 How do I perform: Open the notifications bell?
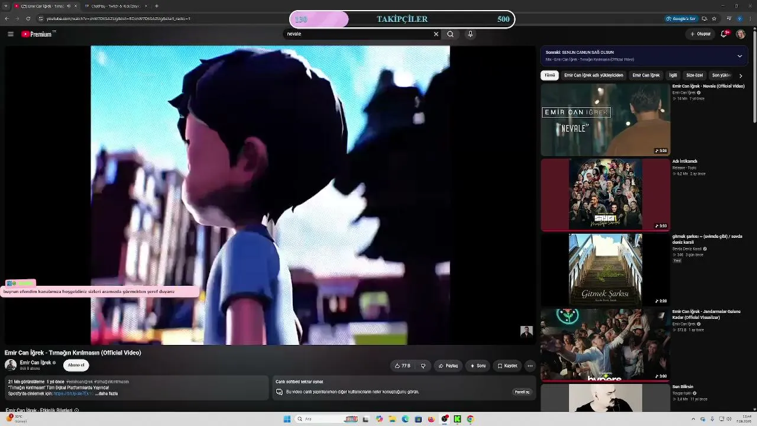click(724, 34)
